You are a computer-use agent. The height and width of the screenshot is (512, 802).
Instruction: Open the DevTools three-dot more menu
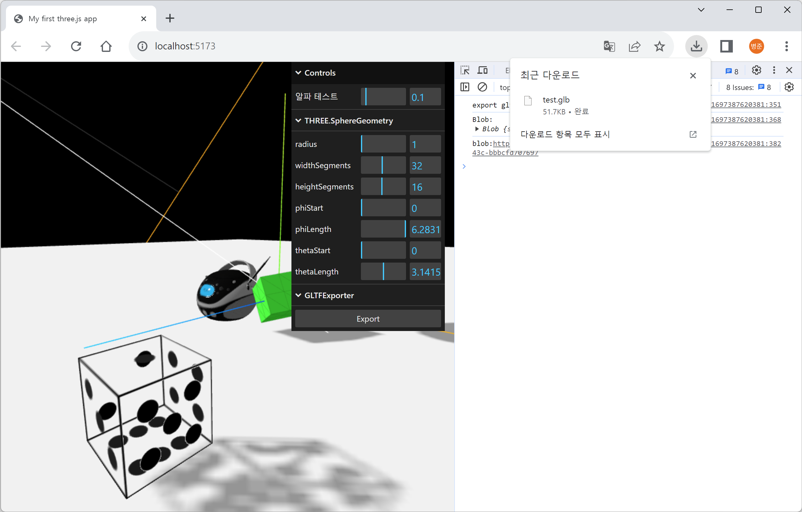(774, 70)
